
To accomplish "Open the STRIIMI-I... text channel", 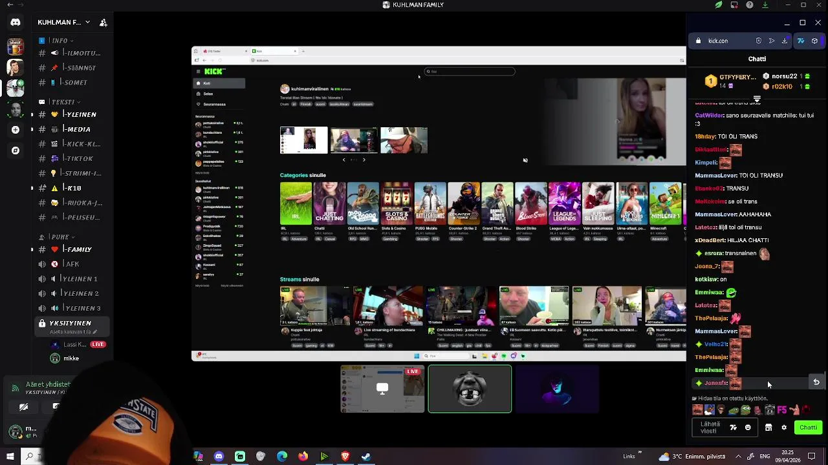I will pos(71,173).
